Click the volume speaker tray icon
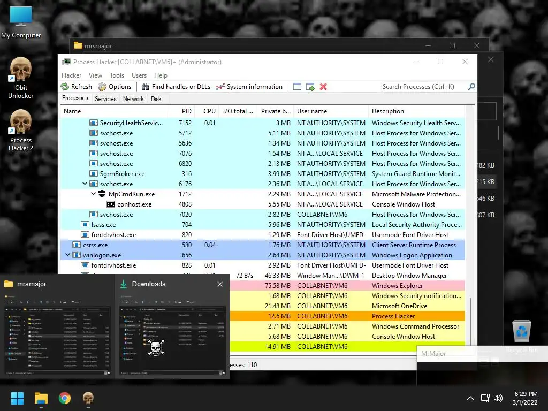The height and width of the screenshot is (411, 548). click(498, 398)
